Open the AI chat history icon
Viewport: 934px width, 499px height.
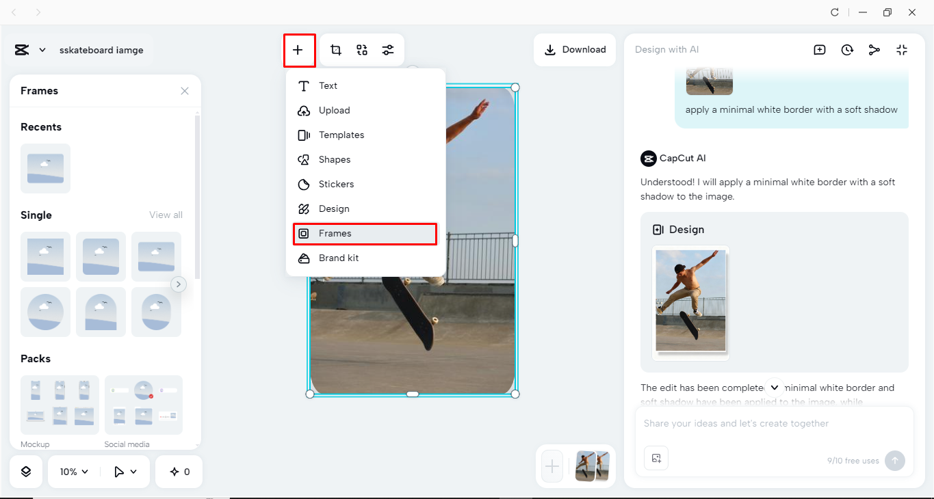coord(847,50)
